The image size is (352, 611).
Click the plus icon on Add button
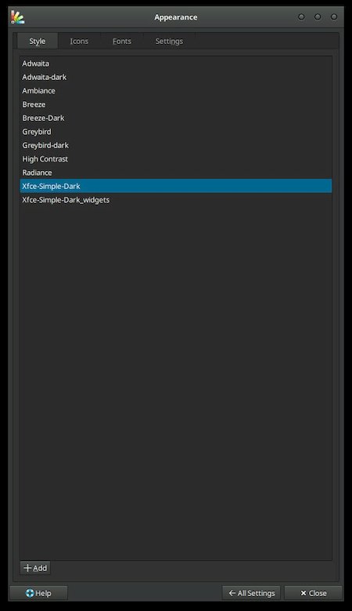point(27,568)
